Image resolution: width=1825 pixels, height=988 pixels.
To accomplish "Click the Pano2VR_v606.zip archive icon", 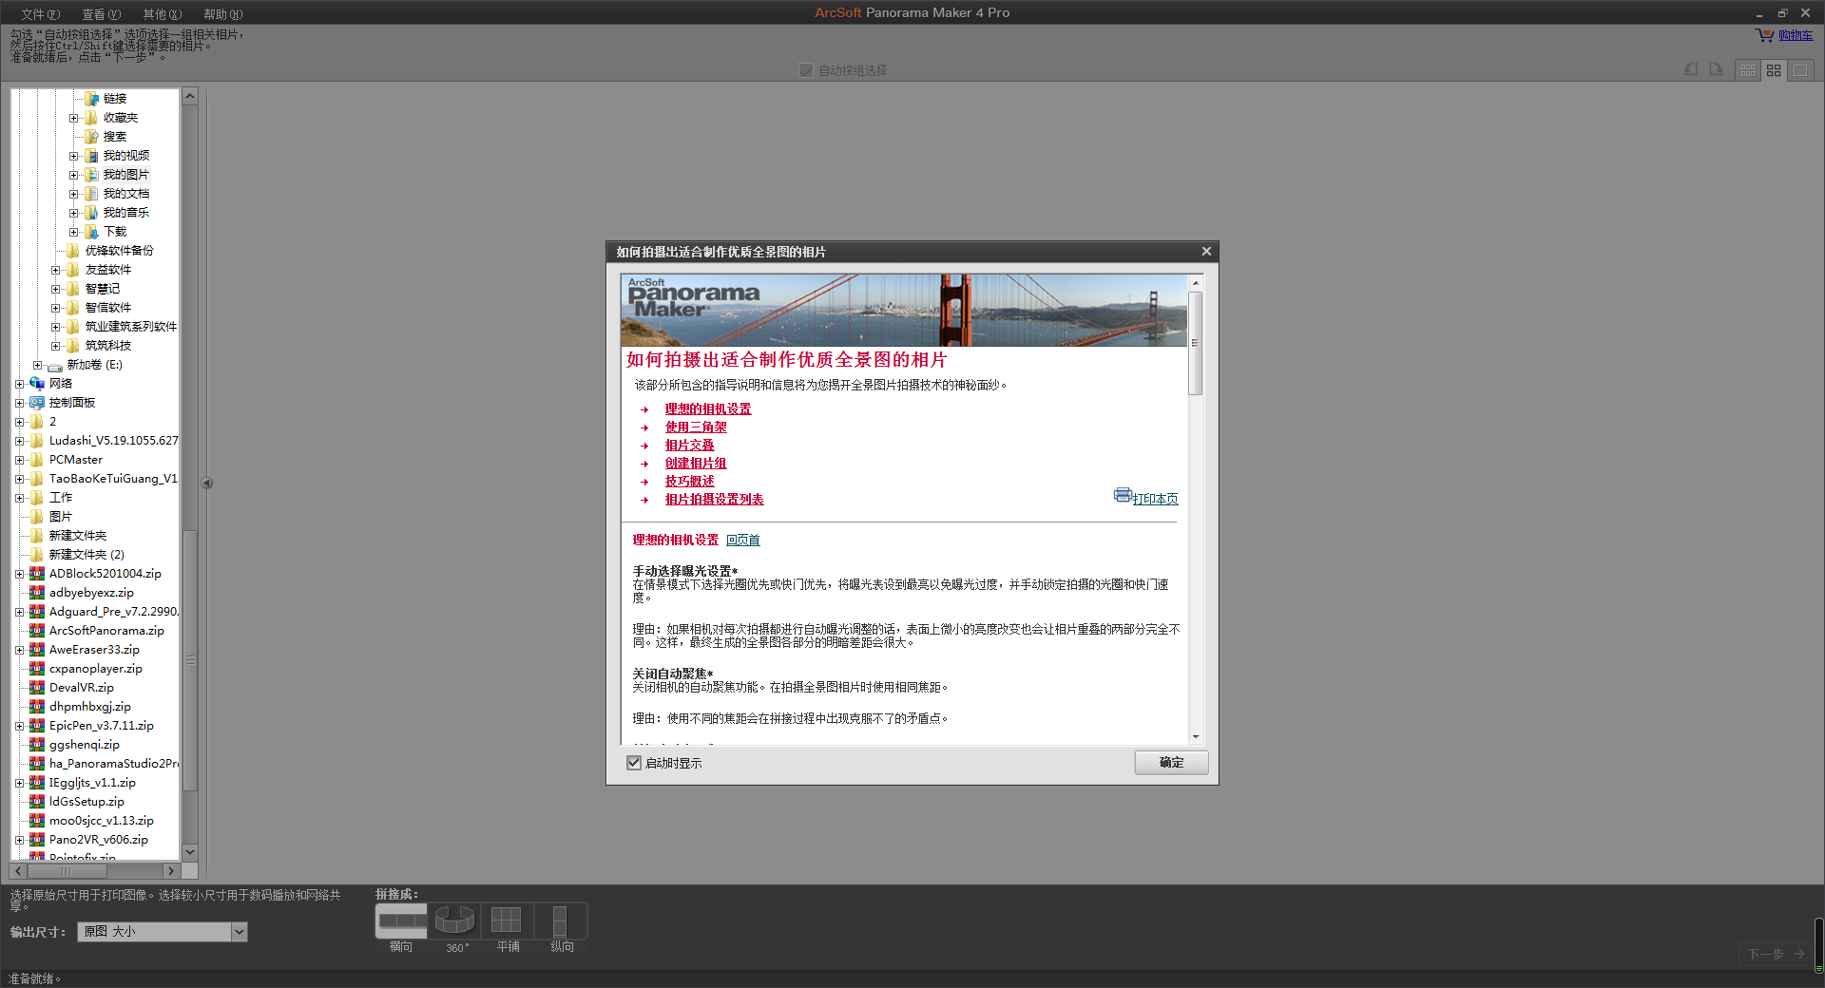I will (x=37, y=839).
